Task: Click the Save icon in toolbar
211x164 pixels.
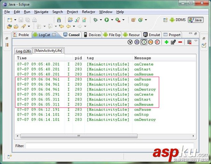Action: click(21, 20)
